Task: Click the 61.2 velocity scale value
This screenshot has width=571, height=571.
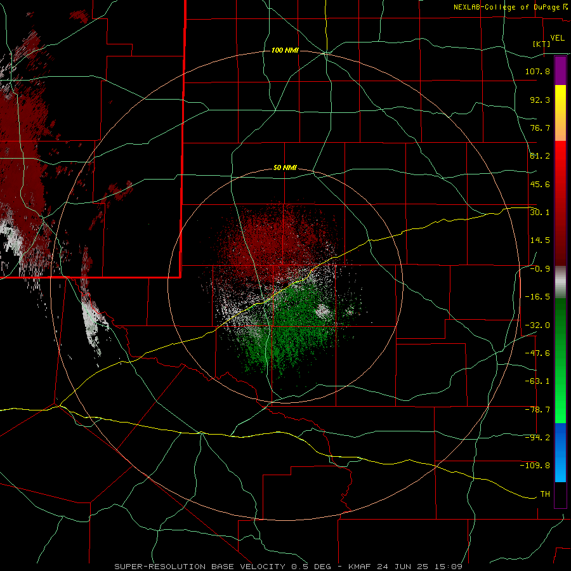Action: click(540, 156)
